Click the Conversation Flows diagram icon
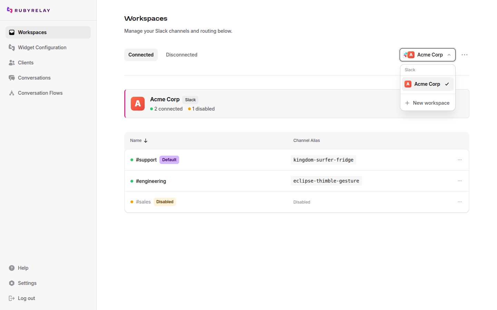 12,93
